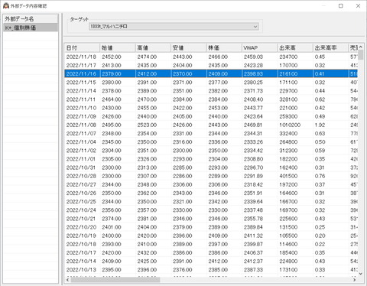Screen dimensions: 367x286
Task: Click the 出来高 column header
Action: point(294,47)
